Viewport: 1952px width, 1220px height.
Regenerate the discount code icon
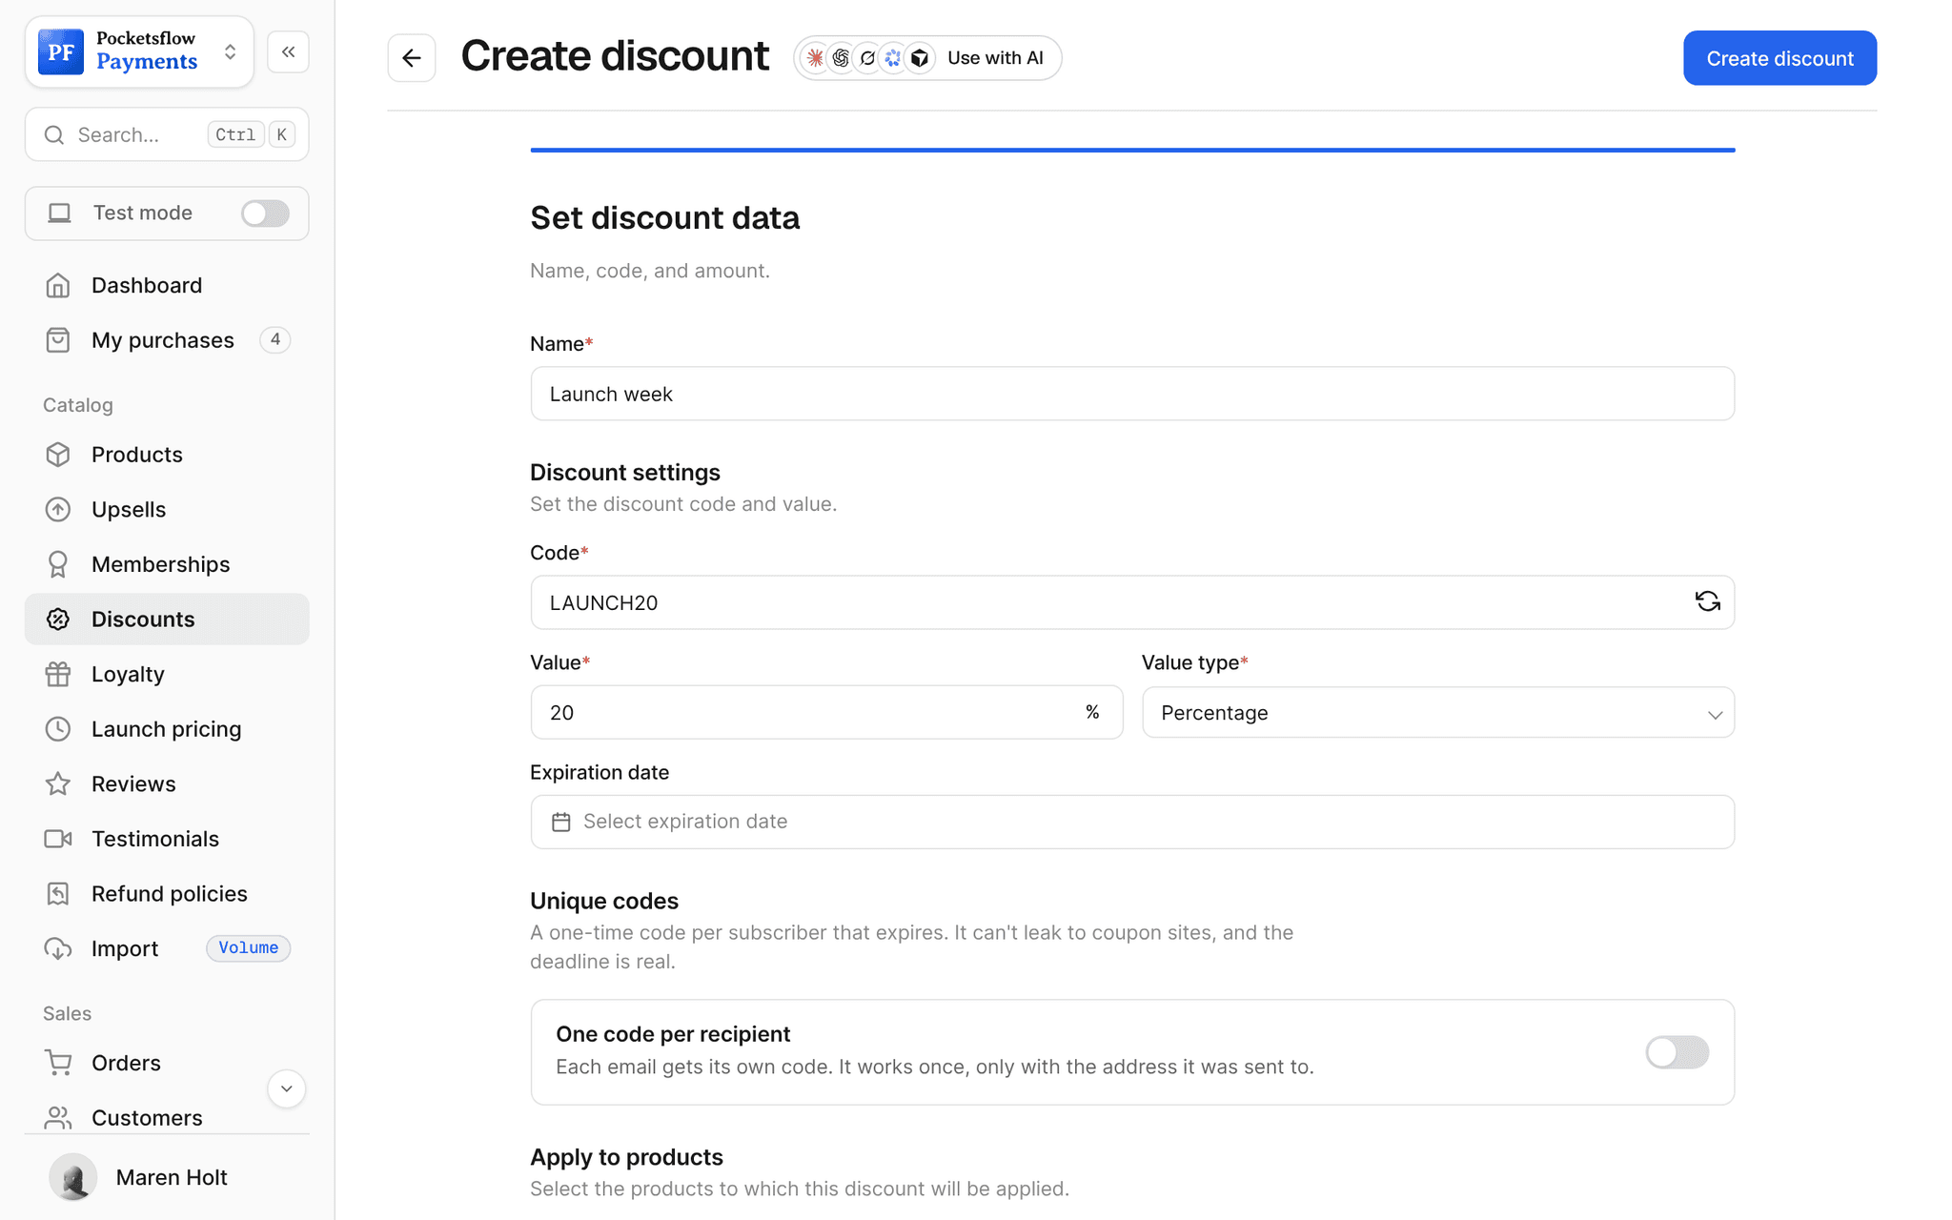point(1707,601)
